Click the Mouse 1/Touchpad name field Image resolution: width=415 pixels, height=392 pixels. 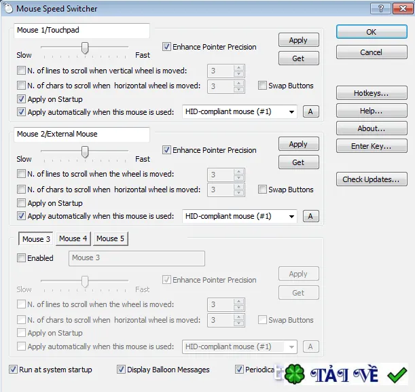pos(82,31)
